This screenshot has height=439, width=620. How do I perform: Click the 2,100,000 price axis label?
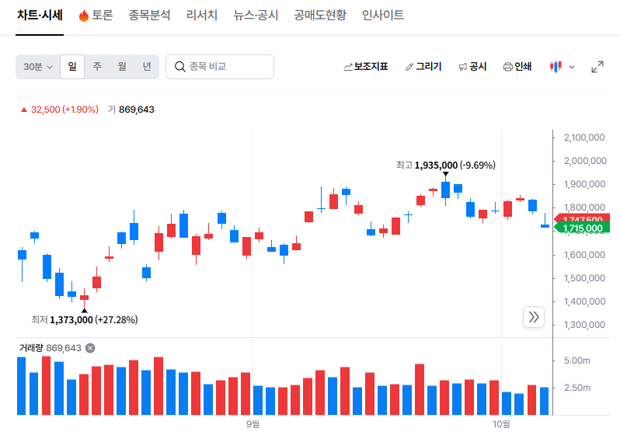[x=584, y=138]
